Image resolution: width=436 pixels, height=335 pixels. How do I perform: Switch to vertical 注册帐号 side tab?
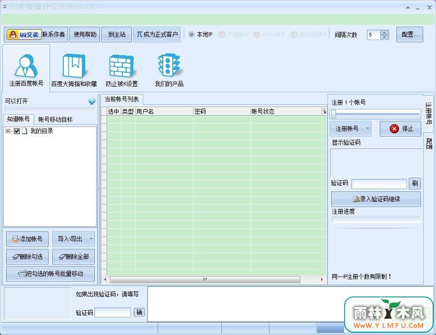pos(428,113)
